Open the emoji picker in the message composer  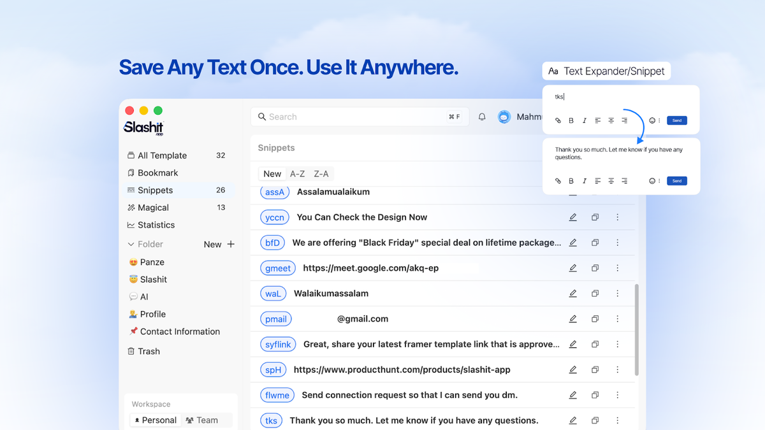[652, 120]
